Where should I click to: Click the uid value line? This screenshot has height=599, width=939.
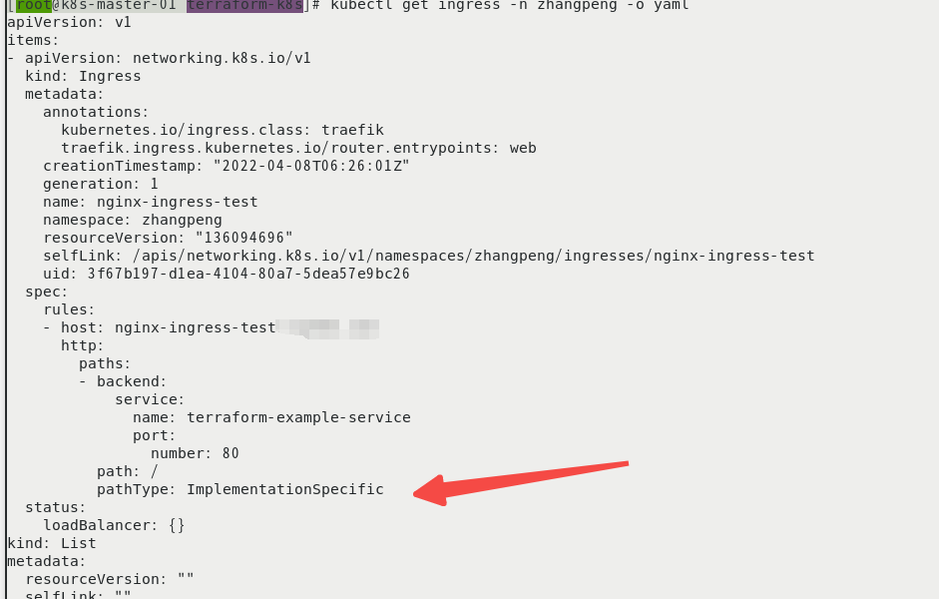click(227, 274)
